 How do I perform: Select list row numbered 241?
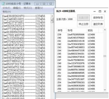(80, 41)
